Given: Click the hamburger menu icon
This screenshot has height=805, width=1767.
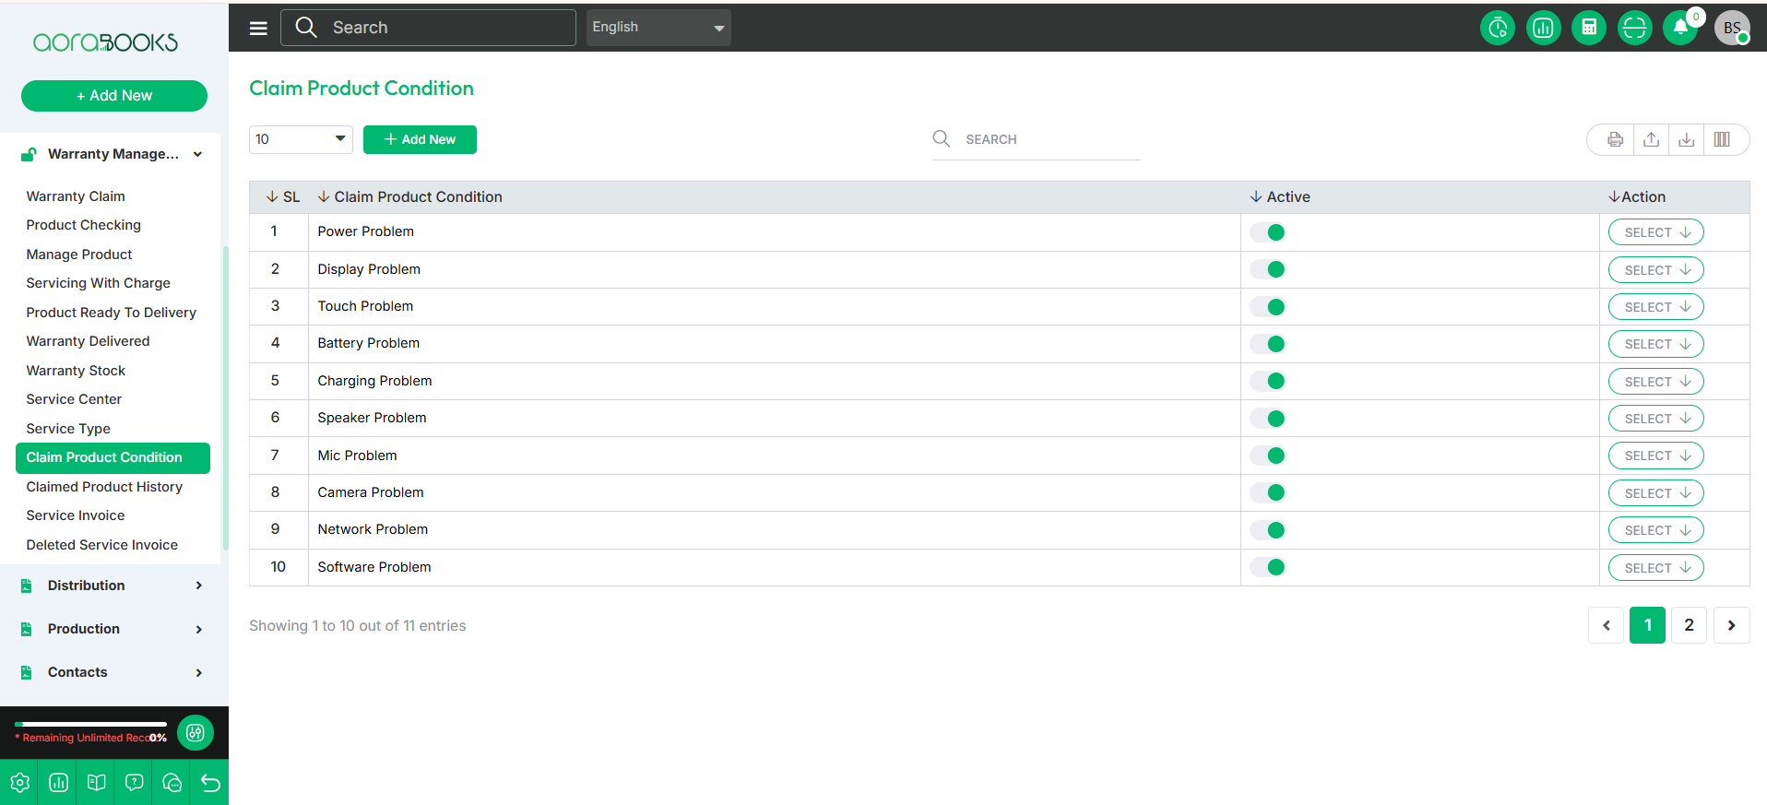Looking at the screenshot, I should 258,28.
